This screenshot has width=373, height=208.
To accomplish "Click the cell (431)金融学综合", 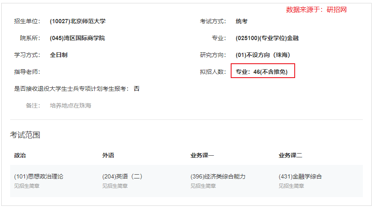I will point(300,176).
